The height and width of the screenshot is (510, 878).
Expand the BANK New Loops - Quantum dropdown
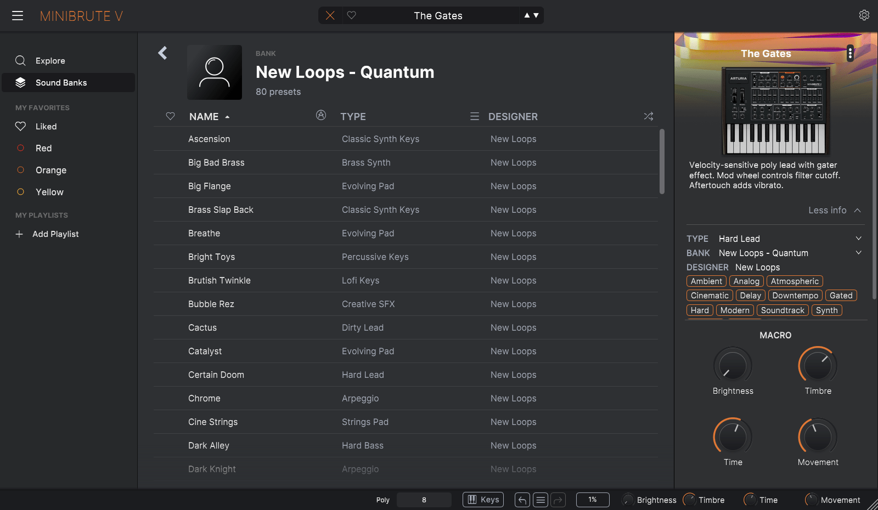pyautogui.click(x=858, y=253)
